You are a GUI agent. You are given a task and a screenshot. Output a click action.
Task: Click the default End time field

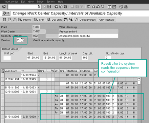click(x=49, y=58)
